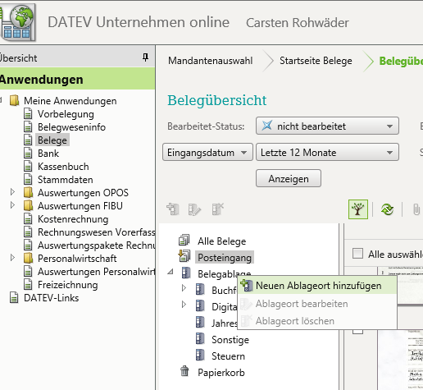Click the Alle Belege stacked documents icon

tap(184, 240)
